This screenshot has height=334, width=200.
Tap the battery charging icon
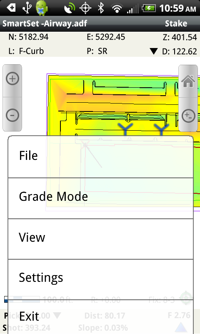click(149, 8)
